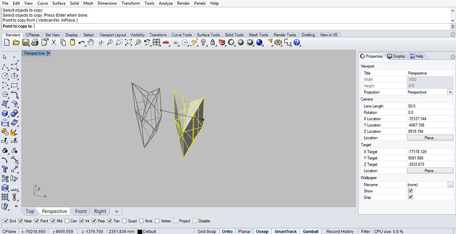The image size is (456, 234).
Task: Open the Layers panel icon
Action: (x=222, y=42)
